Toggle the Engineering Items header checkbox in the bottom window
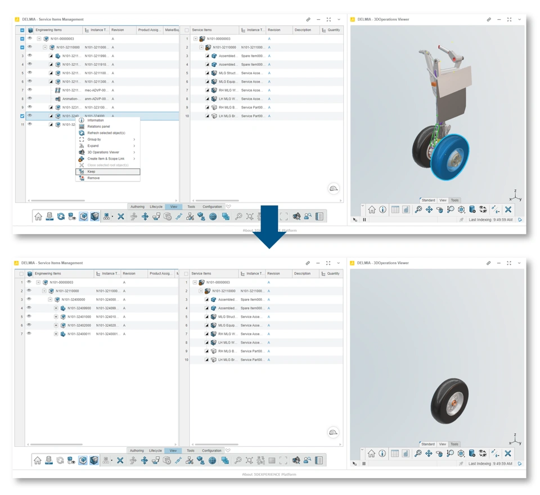The height and width of the screenshot is (495, 540). (21, 274)
